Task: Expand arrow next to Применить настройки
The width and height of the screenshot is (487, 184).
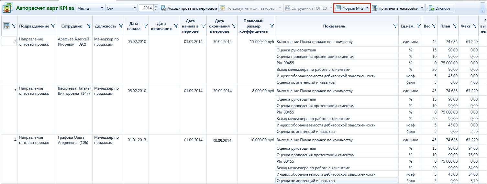Action: click(422, 8)
